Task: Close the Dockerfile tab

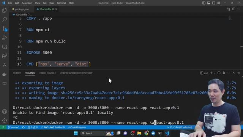Action: [57, 9]
